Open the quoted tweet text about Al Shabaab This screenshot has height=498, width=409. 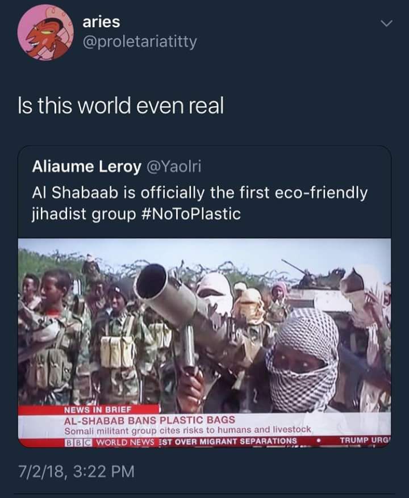tap(199, 203)
